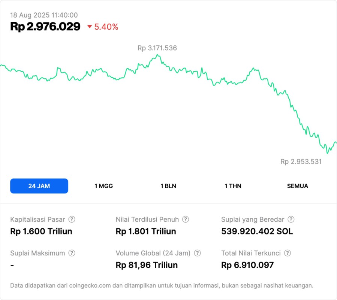Open the Suplai yang Beredar info icon

(x=291, y=219)
